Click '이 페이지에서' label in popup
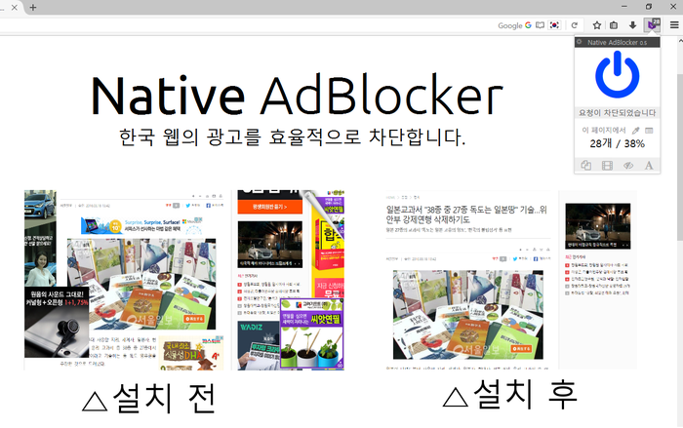The image size is (683, 428). (x=604, y=131)
